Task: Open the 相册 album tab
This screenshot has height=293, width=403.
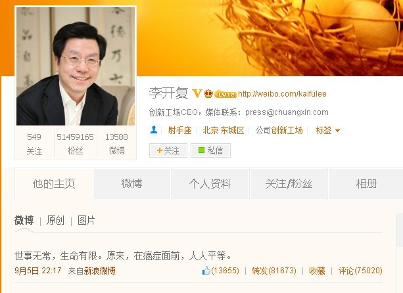Action: pyautogui.click(x=366, y=184)
